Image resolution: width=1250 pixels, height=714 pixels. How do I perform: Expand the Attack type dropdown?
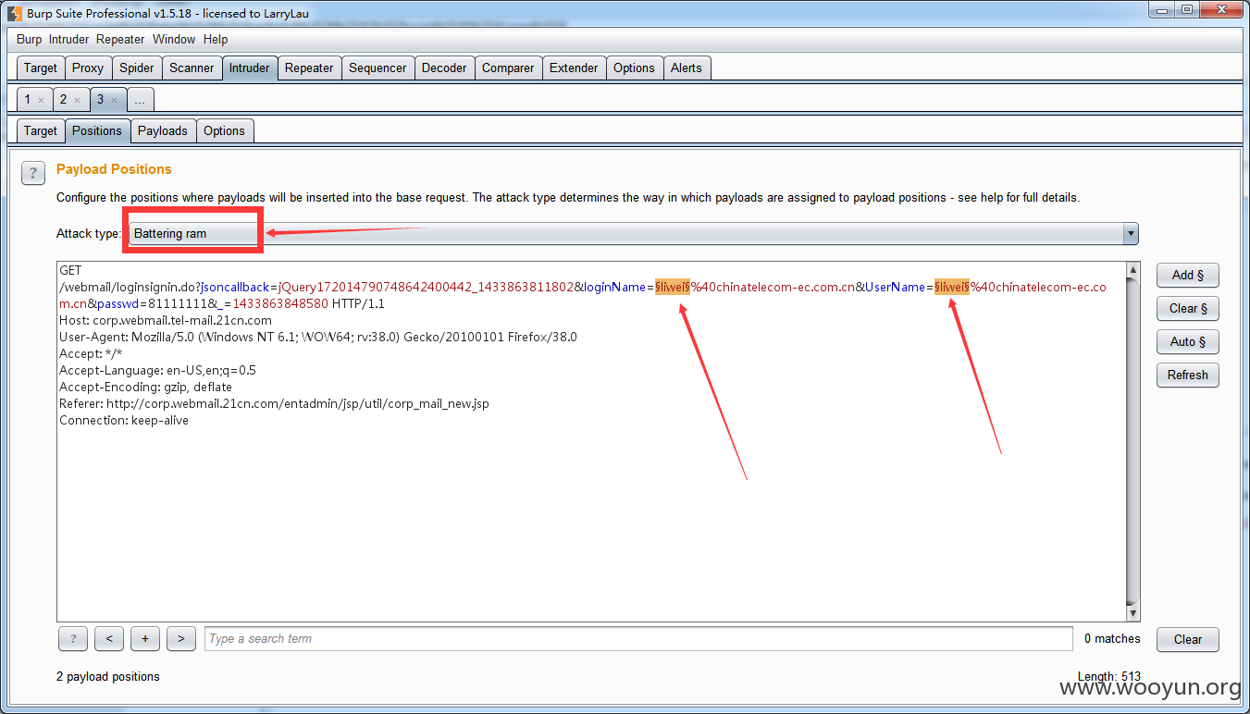(634, 233)
